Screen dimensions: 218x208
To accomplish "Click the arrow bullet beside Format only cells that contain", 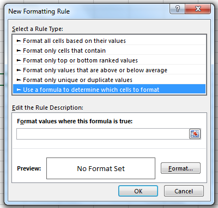I will tap(19, 51).
